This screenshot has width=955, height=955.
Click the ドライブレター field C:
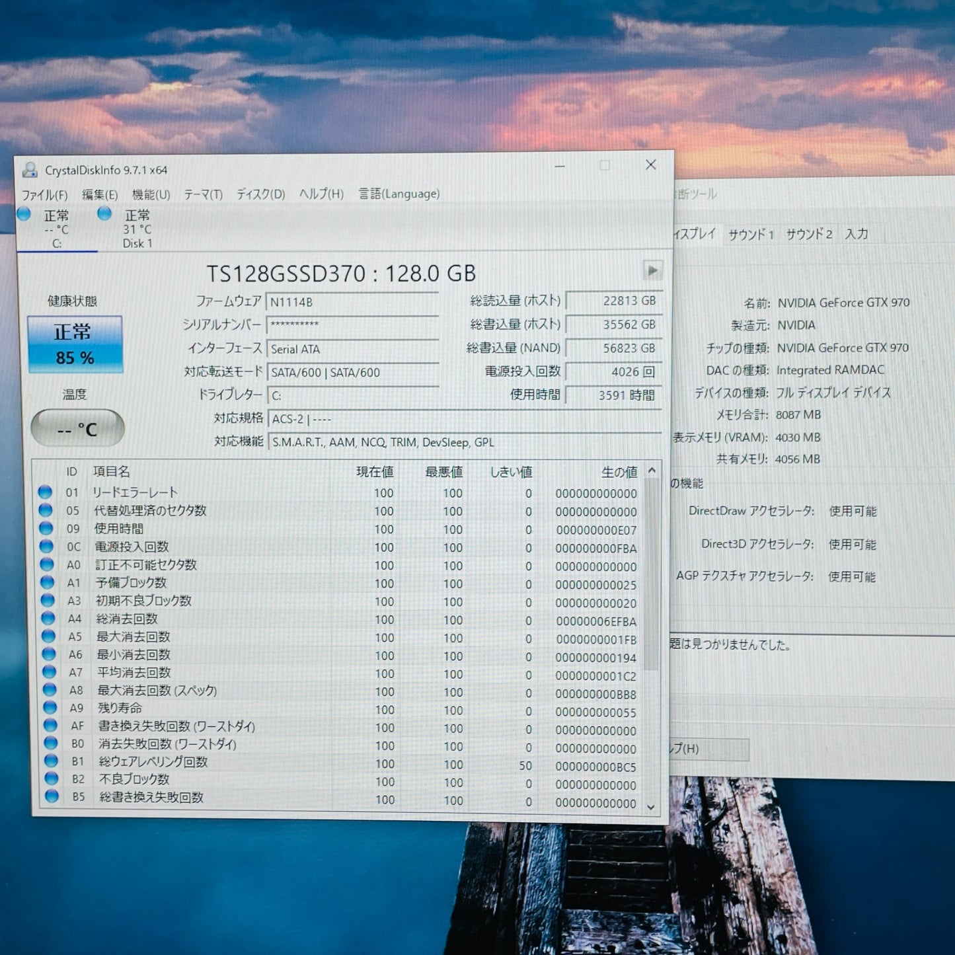(354, 396)
